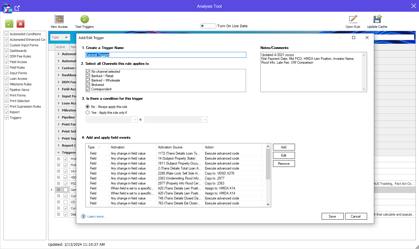Click the Add field event button

pos(284,147)
